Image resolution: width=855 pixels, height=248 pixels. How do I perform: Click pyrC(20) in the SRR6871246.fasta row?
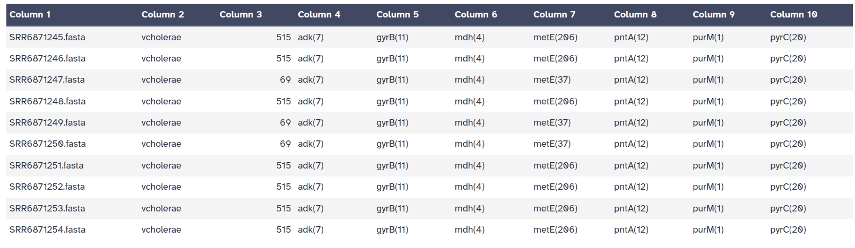coord(788,58)
